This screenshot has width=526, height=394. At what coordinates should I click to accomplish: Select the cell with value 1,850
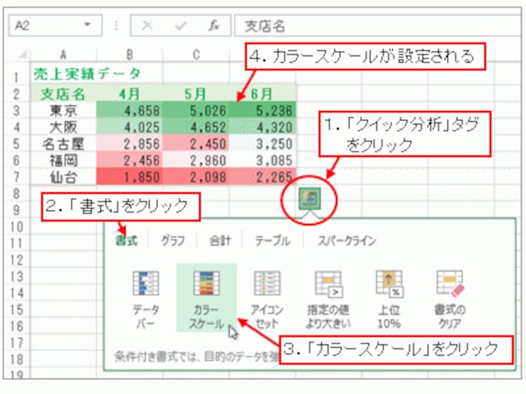[x=130, y=177]
